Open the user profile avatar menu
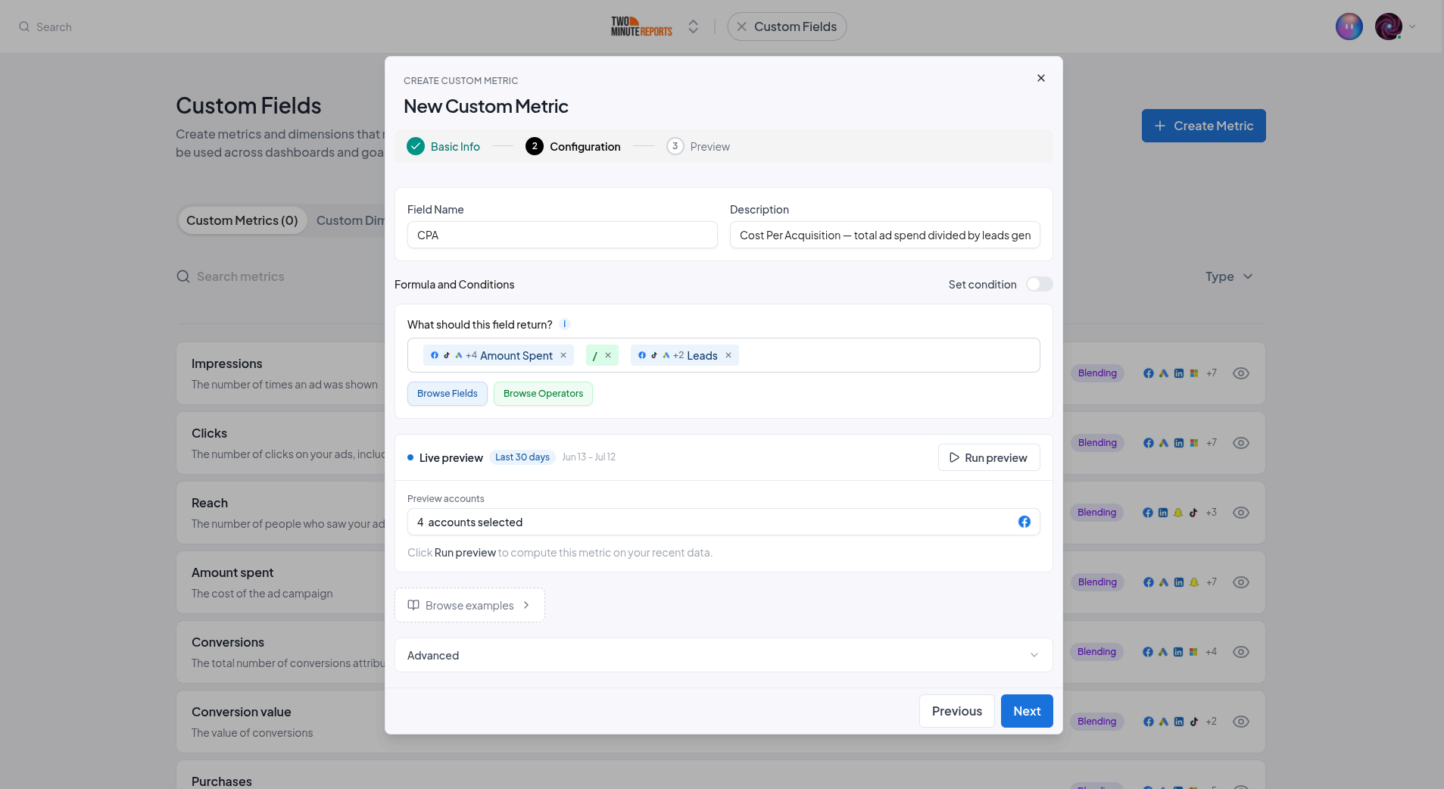 [x=1389, y=27]
